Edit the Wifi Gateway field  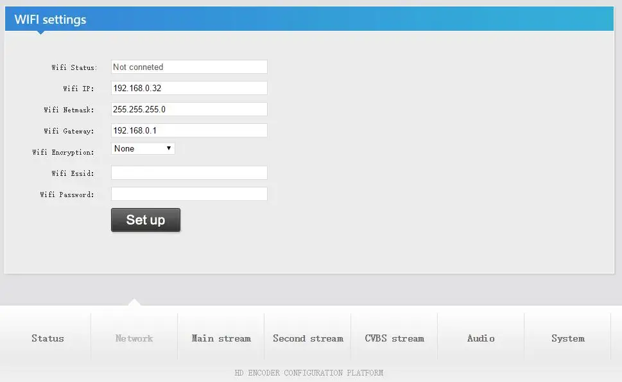coord(189,130)
